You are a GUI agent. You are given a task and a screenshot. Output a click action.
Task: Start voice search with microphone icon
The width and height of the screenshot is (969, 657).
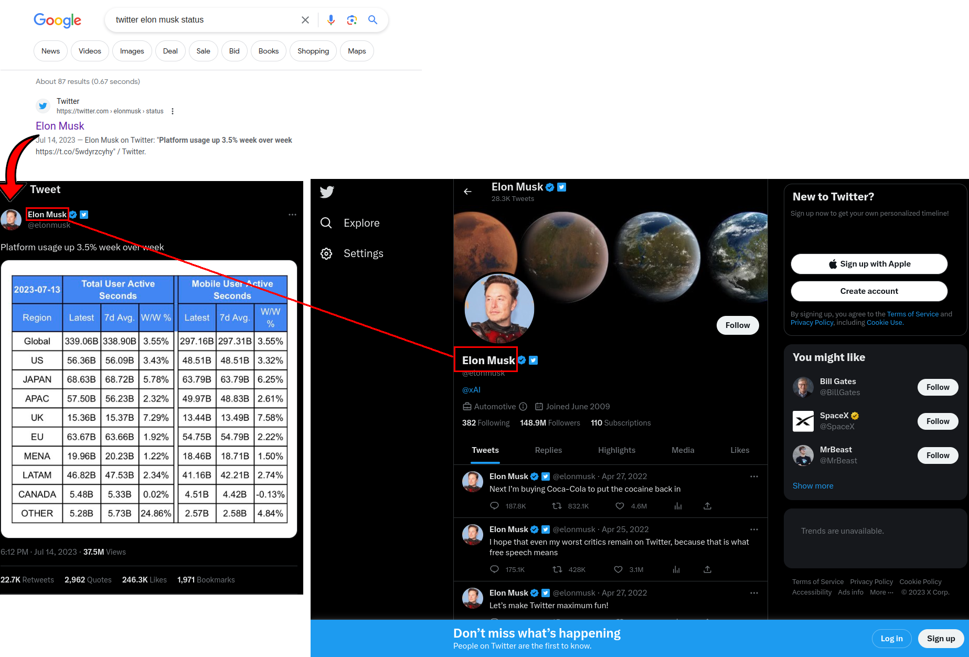pos(331,20)
